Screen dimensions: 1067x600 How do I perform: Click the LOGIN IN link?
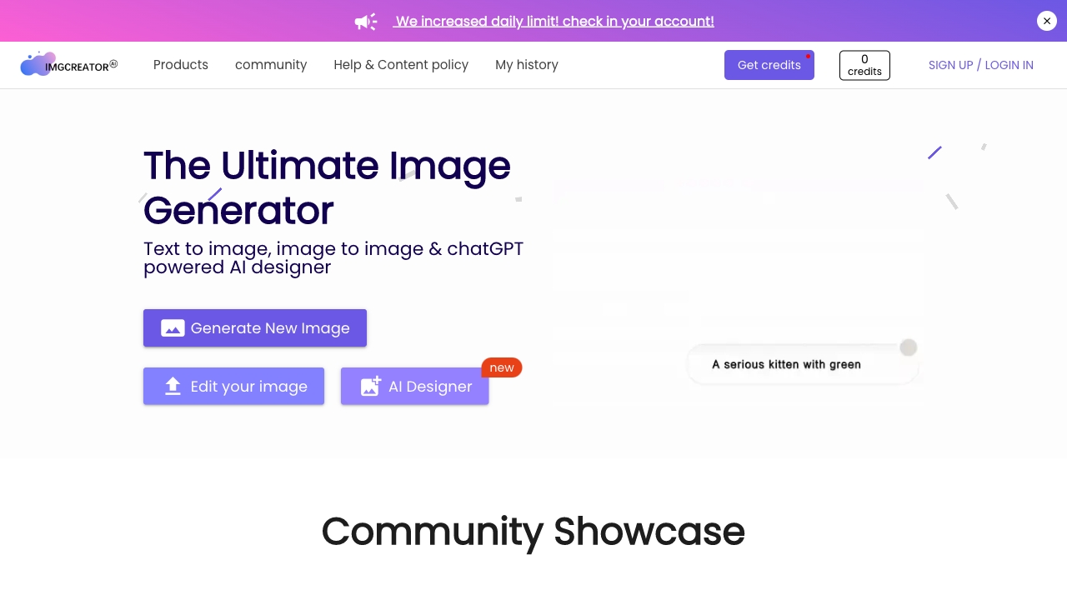[x=1009, y=65]
